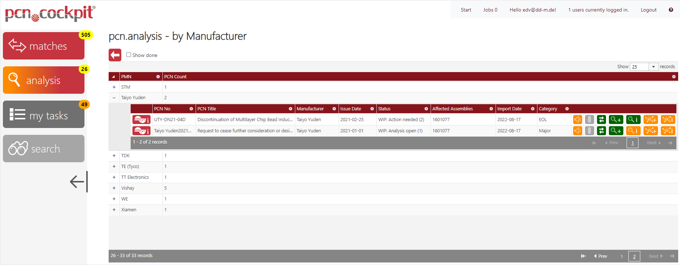
Task: Open the Status column settings gear
Action: pyautogui.click(x=426, y=109)
